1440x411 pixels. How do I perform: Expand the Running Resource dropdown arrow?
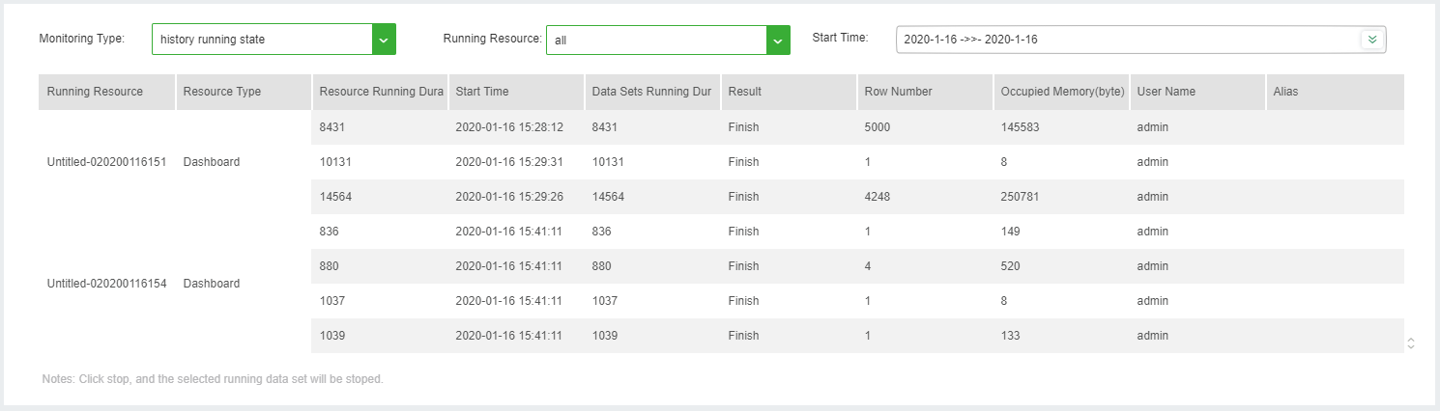778,41
